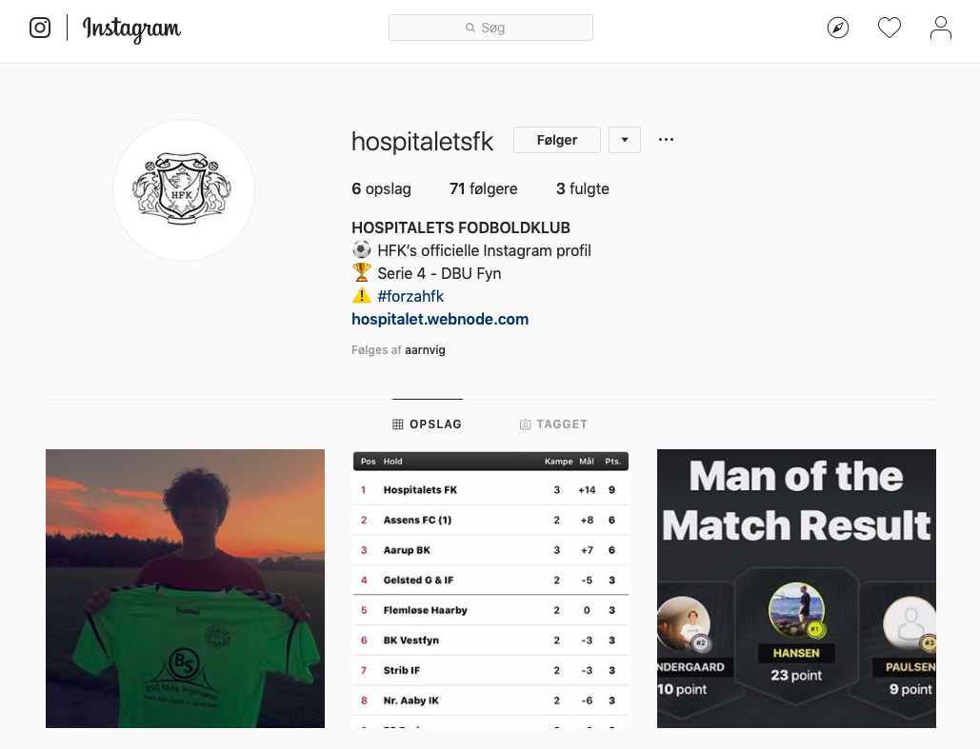This screenshot has width=980, height=749.
Task: Toggle the Følger follow button
Action: tap(557, 140)
